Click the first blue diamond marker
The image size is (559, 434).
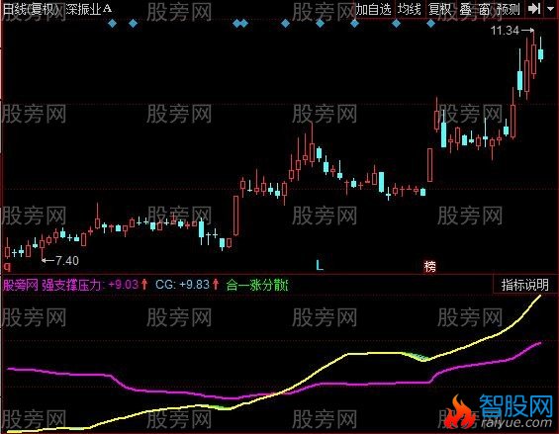click(113, 24)
